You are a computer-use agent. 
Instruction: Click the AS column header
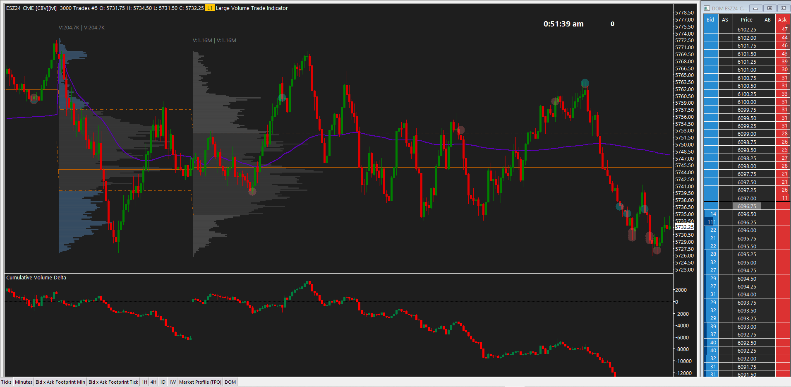click(725, 19)
